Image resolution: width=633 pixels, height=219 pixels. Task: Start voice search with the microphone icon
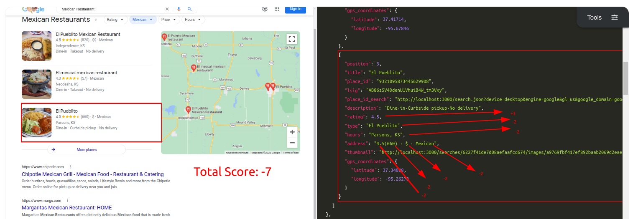(179, 9)
